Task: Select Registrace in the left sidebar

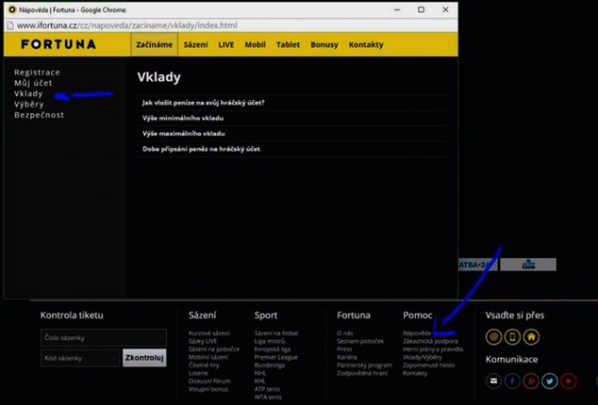Action: [37, 73]
